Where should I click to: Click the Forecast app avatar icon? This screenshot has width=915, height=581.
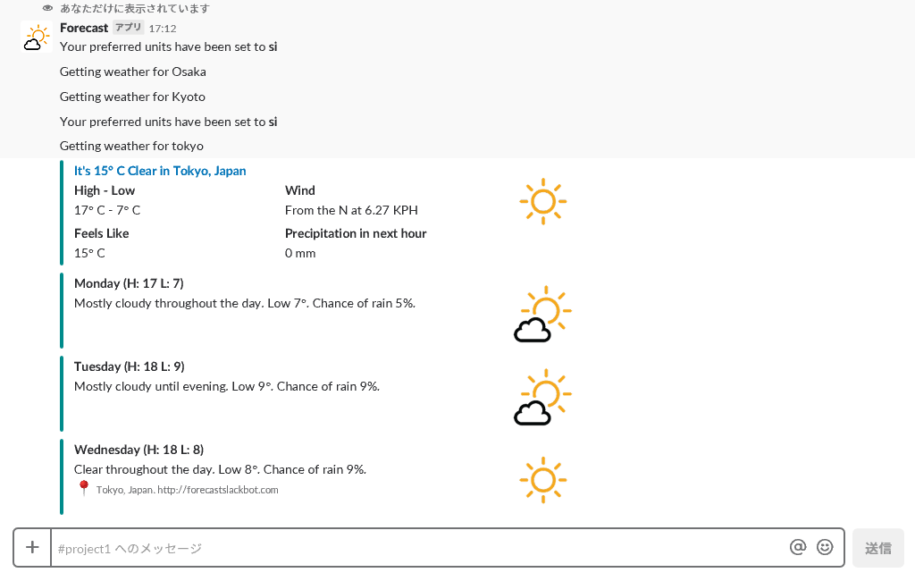pyautogui.click(x=36, y=37)
